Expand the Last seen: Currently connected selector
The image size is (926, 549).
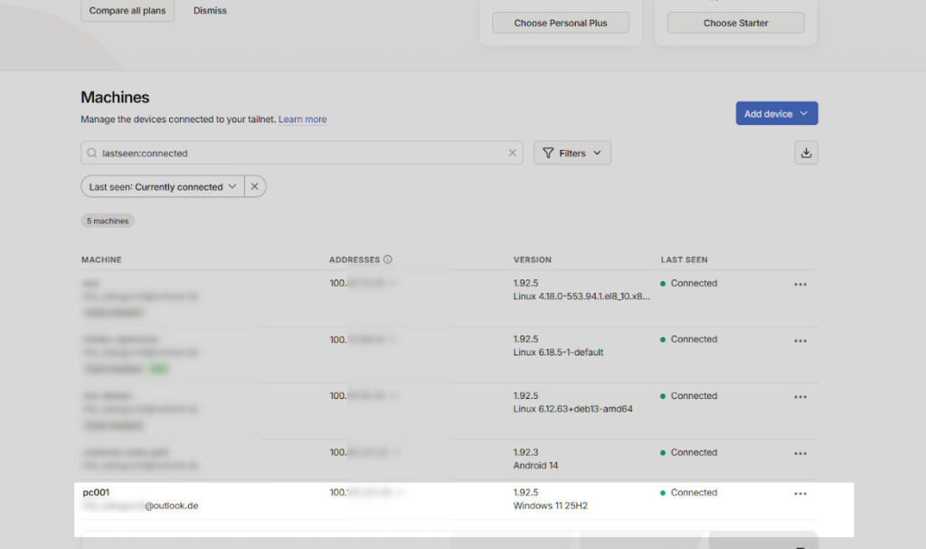click(x=163, y=186)
